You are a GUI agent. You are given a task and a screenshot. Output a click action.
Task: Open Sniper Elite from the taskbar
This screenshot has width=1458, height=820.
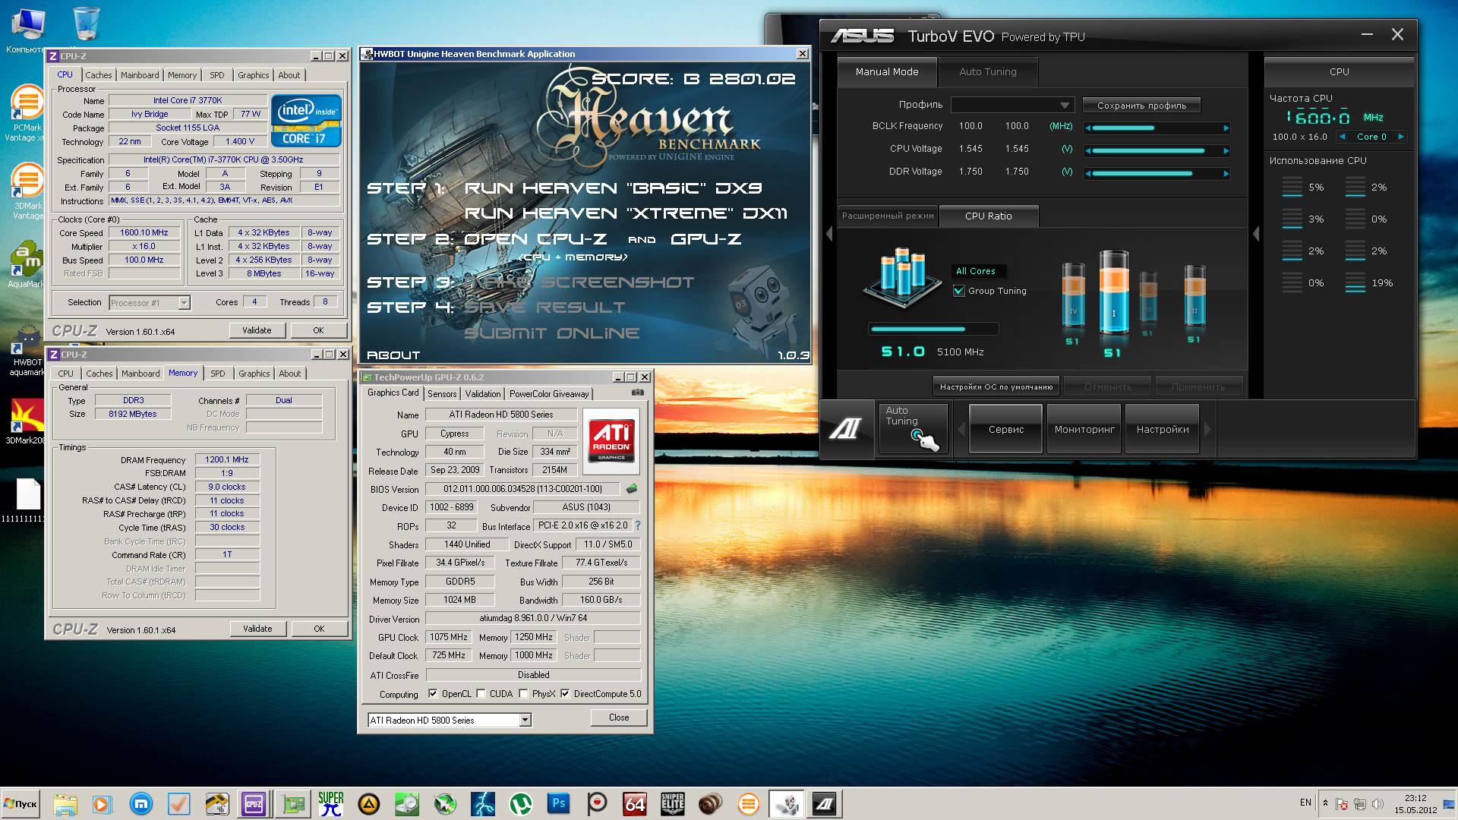coord(673,804)
